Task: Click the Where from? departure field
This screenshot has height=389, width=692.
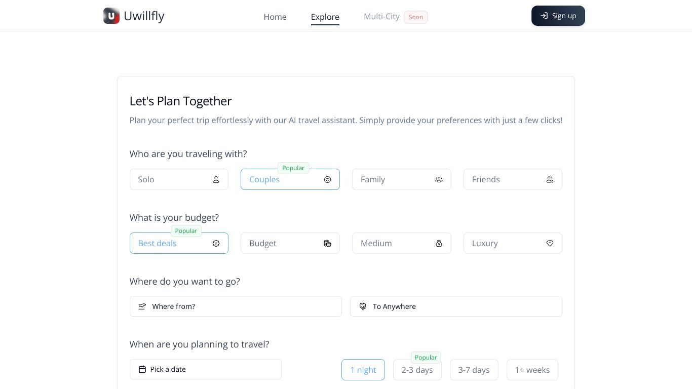Action: click(x=236, y=306)
